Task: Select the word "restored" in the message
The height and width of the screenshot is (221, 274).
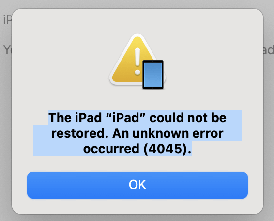Action: [78, 133]
